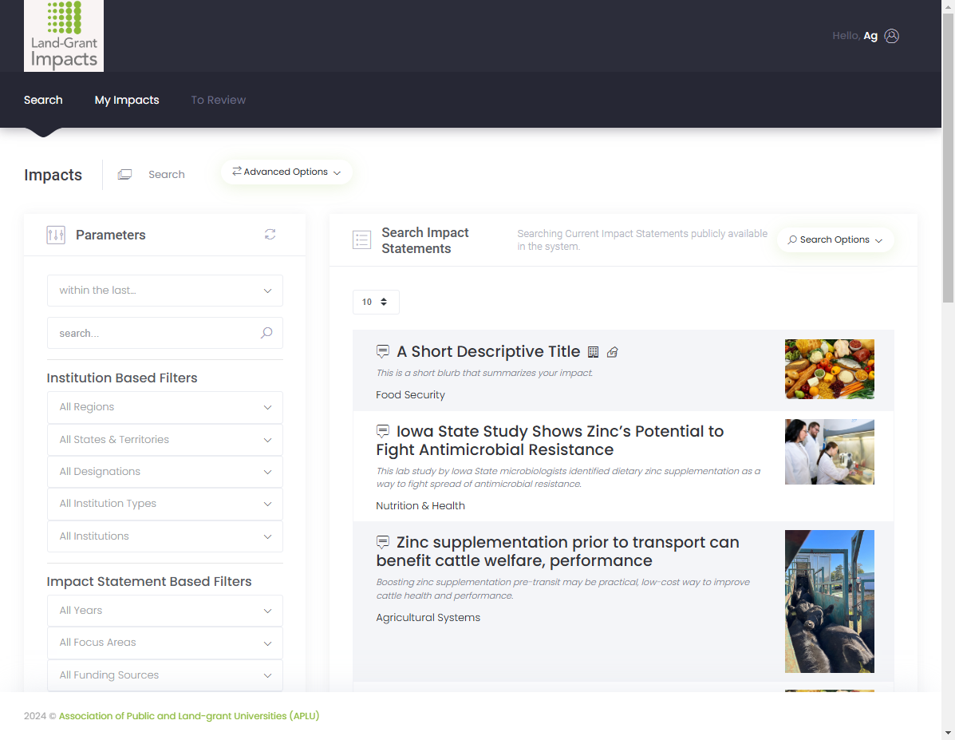Click the Institution Based Filters heading
The height and width of the screenshot is (740, 955).
[122, 378]
